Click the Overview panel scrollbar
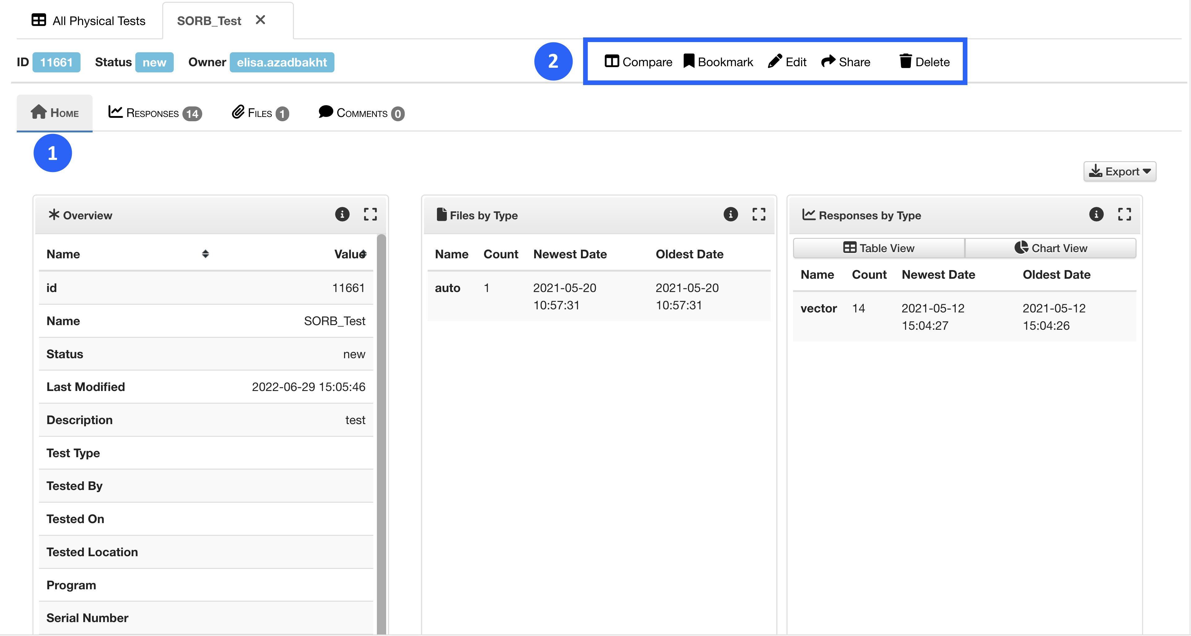 381,416
